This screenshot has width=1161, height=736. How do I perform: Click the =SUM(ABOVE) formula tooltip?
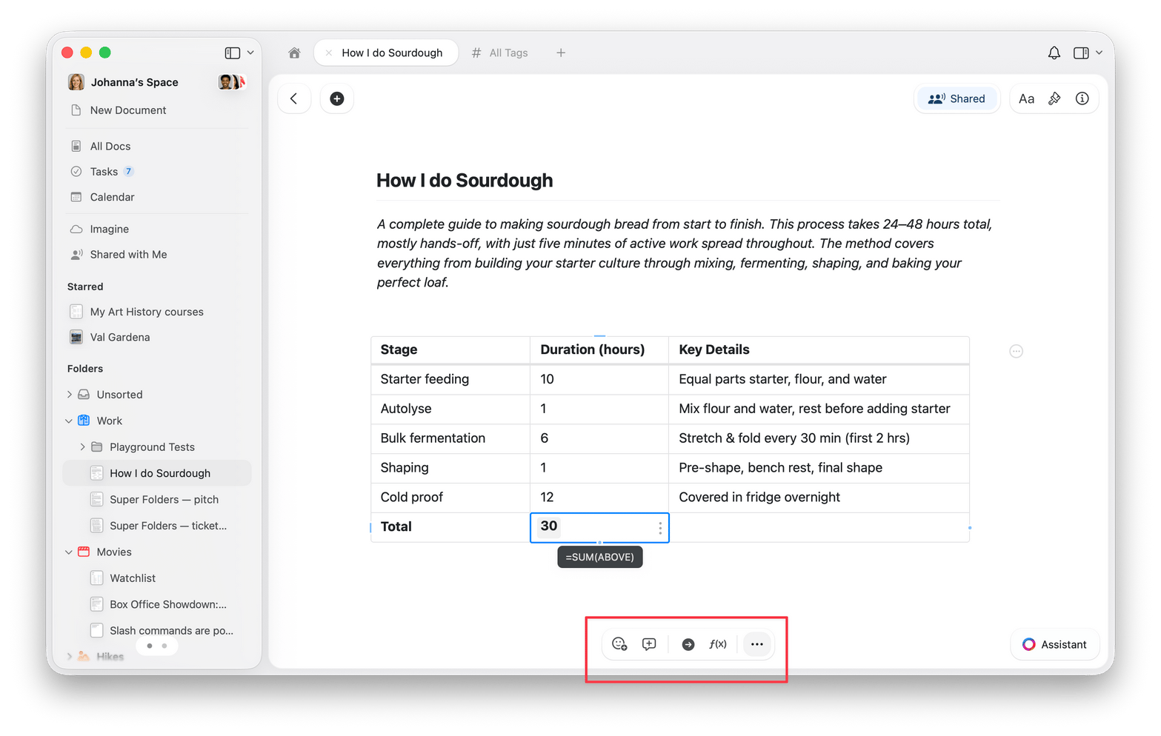(x=600, y=558)
